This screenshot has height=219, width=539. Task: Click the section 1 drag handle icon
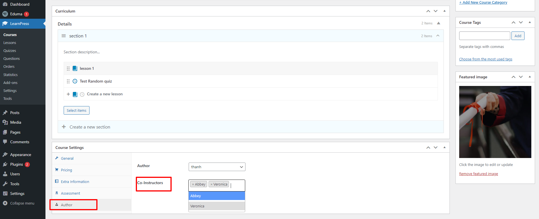tap(64, 36)
